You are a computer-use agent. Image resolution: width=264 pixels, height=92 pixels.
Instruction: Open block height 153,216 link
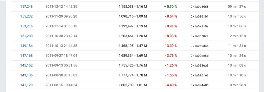(27, 26)
